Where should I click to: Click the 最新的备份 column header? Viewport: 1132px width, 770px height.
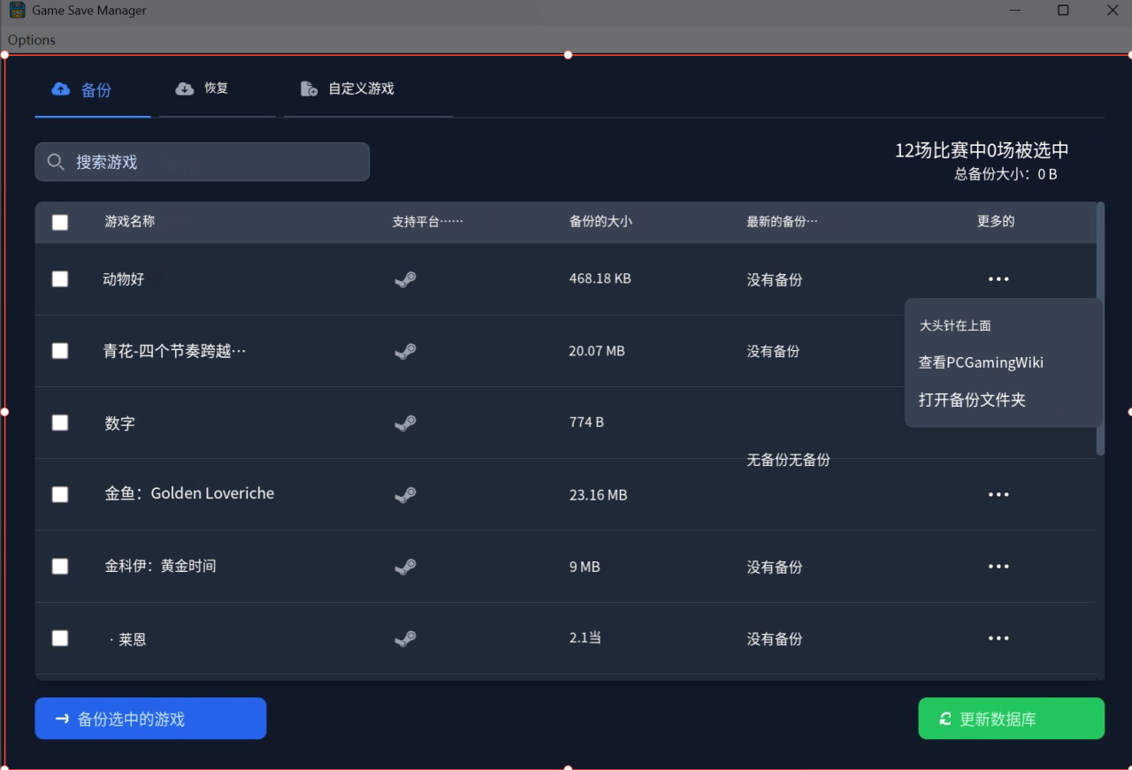(783, 222)
